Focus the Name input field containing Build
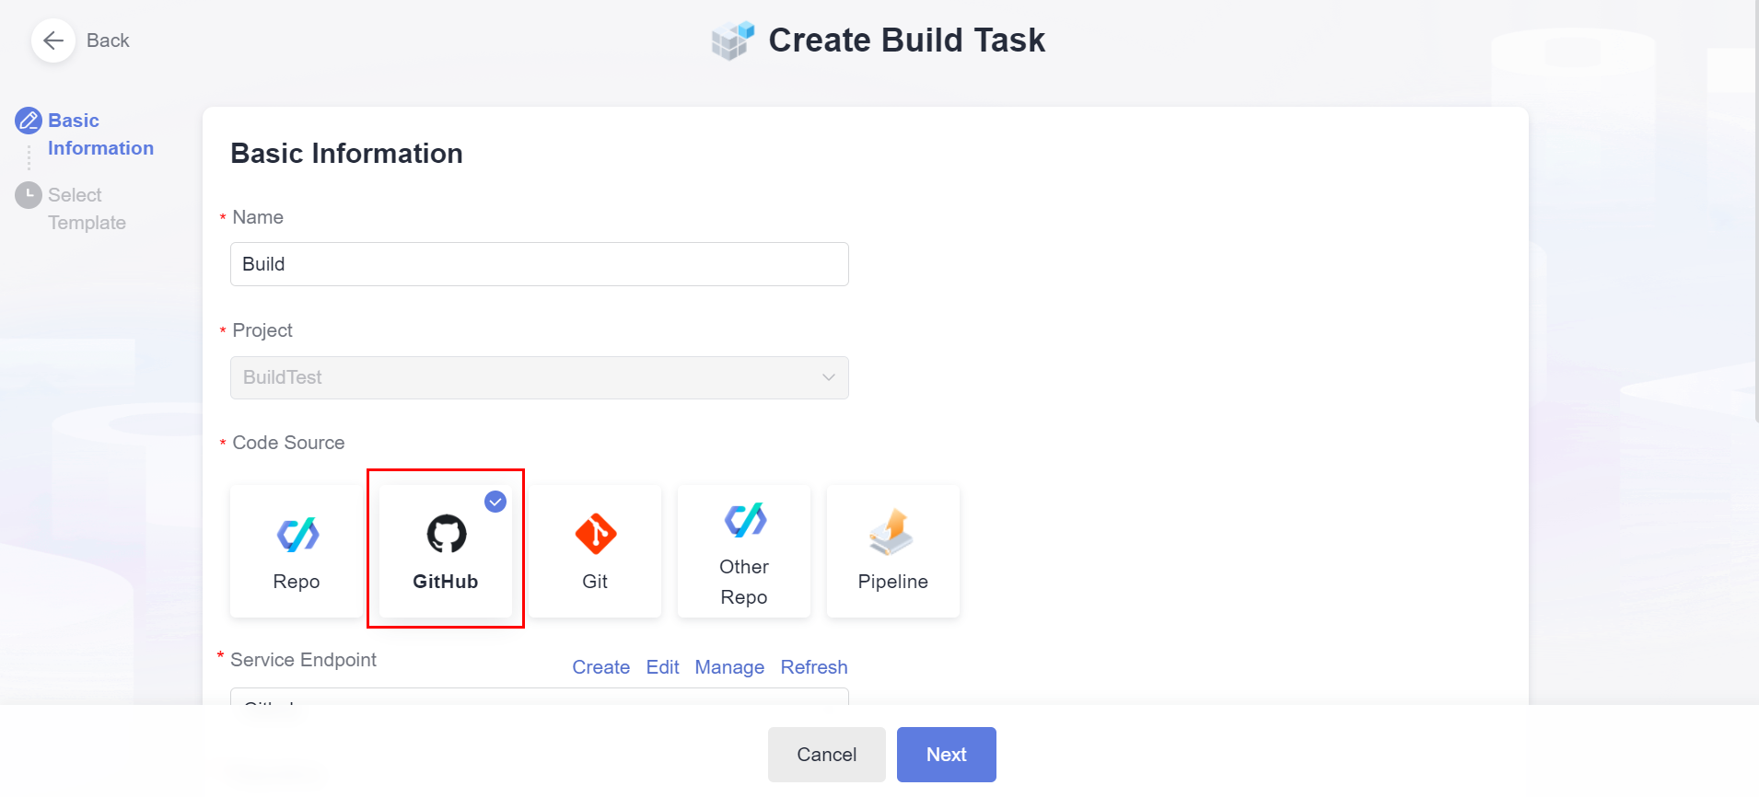The height and width of the screenshot is (797, 1759). [539, 264]
